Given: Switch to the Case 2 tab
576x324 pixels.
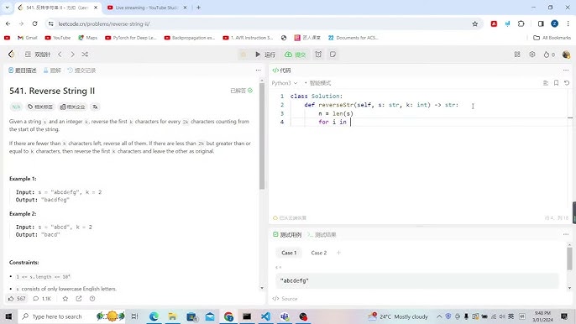Looking at the screenshot, I should click(x=318, y=253).
